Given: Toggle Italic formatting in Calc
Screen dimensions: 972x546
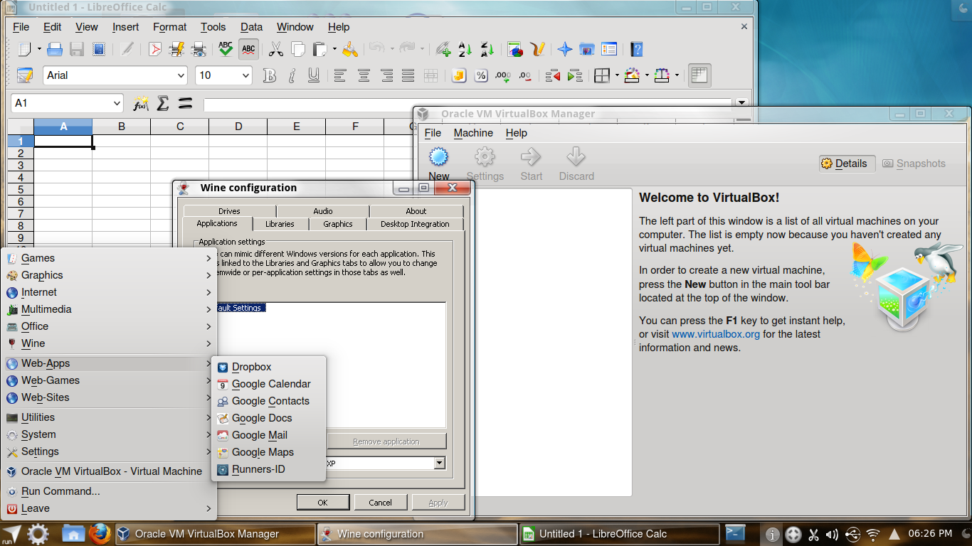Looking at the screenshot, I should [292, 75].
